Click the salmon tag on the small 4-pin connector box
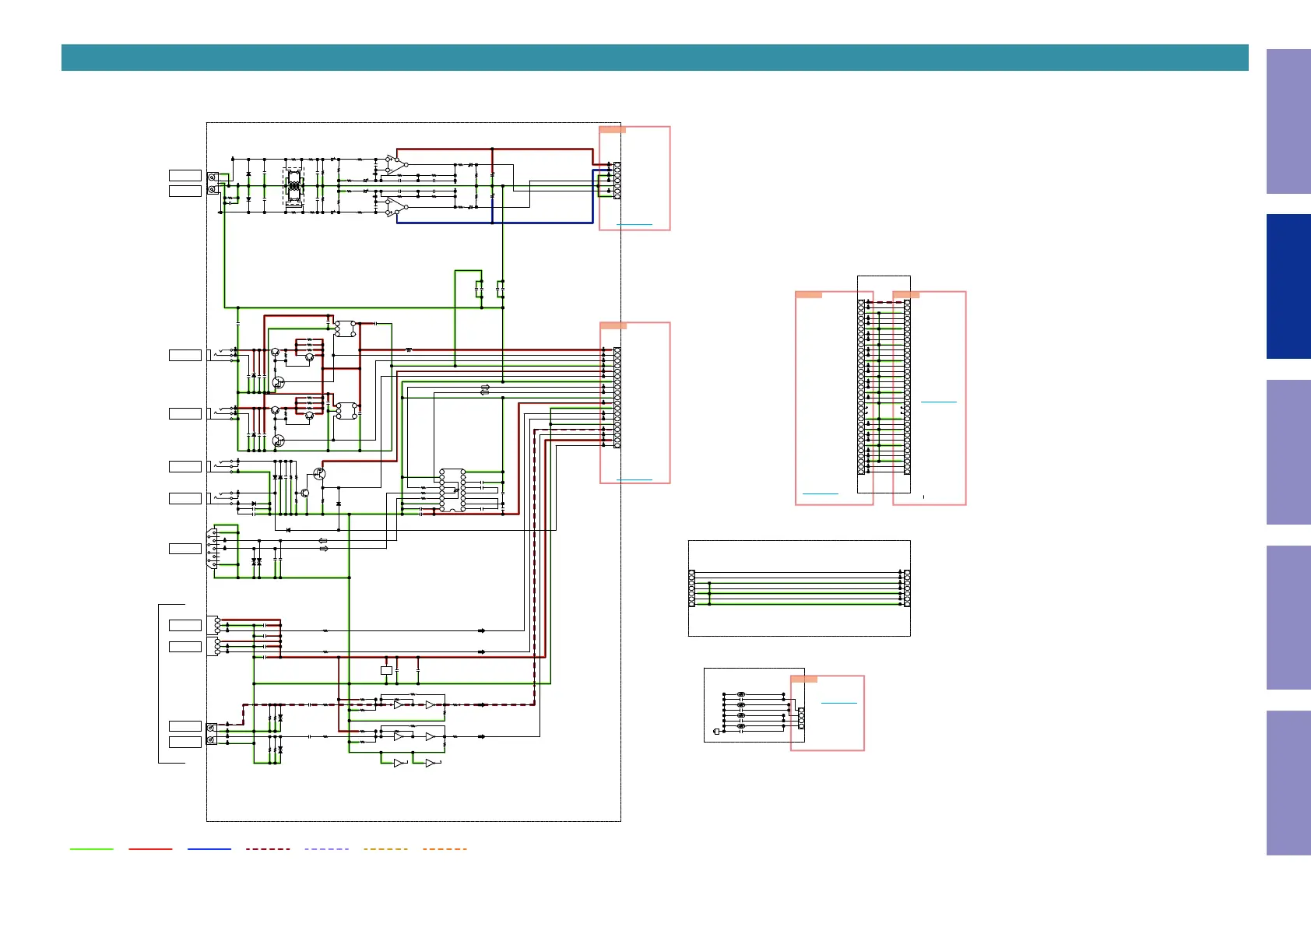Screen dimensions: 1311x927 pyautogui.click(x=804, y=679)
